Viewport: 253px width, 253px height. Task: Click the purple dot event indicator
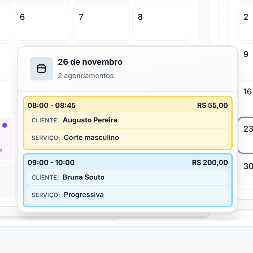click(5, 125)
